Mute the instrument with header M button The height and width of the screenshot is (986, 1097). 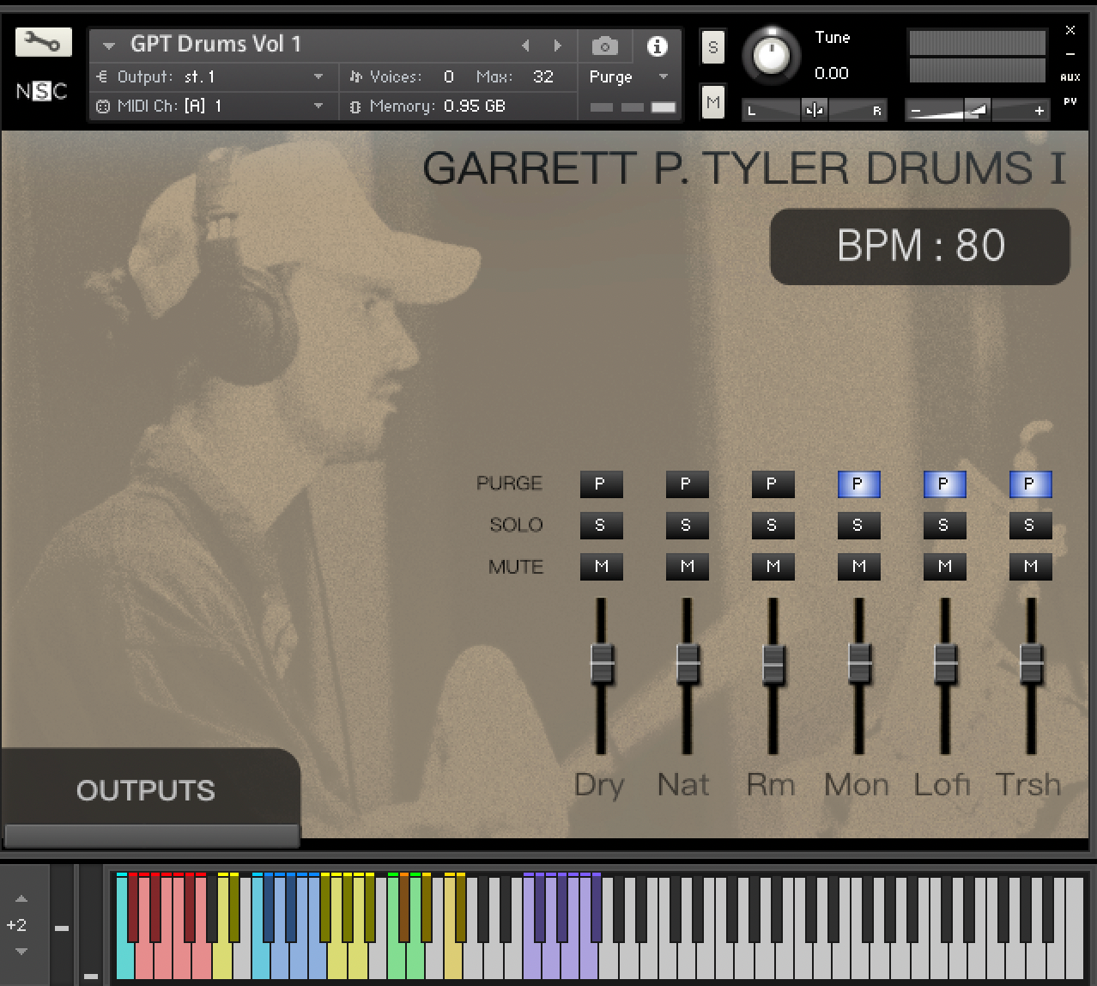point(712,103)
